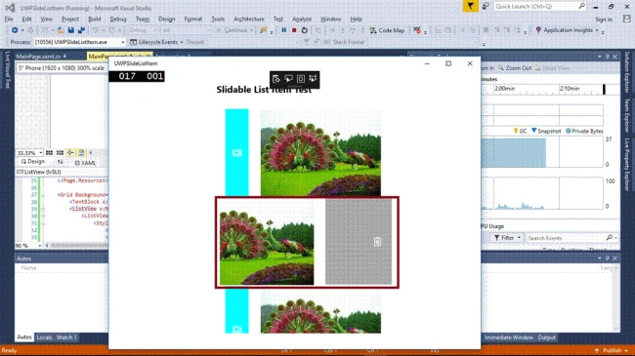Toggle the Private Bytes legend item
Image resolution: width=635 pixels, height=356 pixels.
pyautogui.click(x=584, y=131)
